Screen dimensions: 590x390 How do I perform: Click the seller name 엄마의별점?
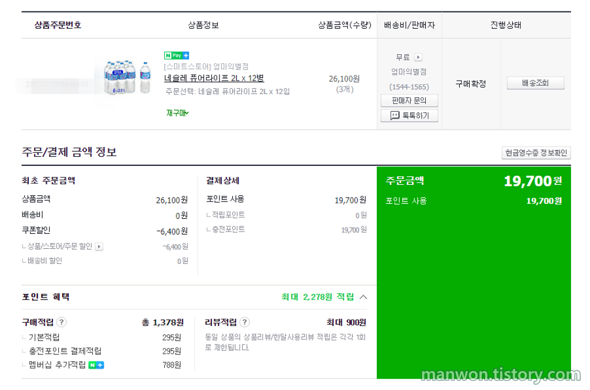pos(409,72)
